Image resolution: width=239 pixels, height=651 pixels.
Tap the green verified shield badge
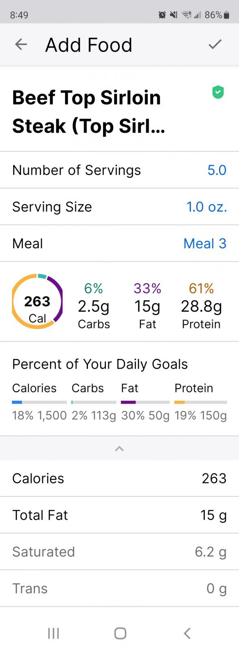pyautogui.click(x=218, y=92)
